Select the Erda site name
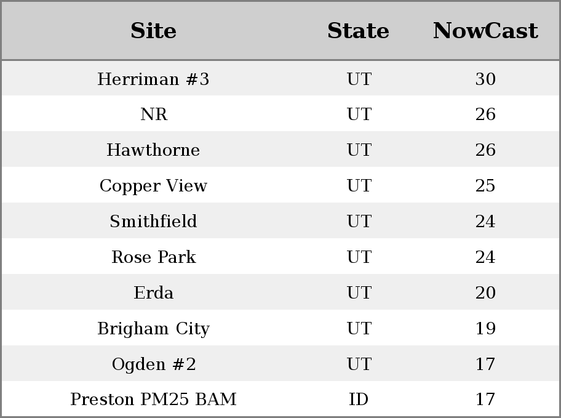 (x=153, y=293)
